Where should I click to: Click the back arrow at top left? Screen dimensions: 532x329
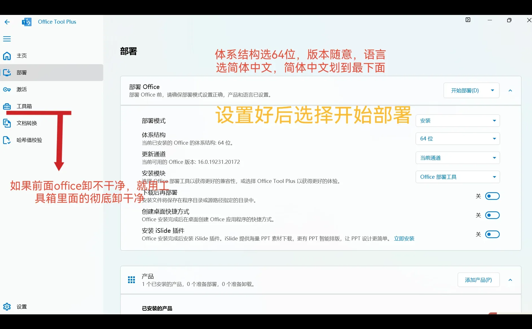7,22
